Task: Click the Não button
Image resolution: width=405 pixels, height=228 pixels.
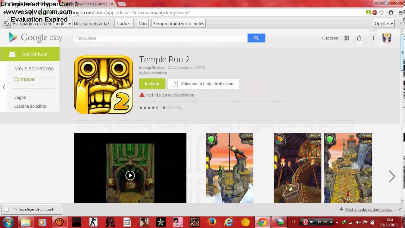Action: 143,24
